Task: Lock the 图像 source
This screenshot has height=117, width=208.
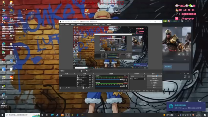Action: click(x=92, y=79)
